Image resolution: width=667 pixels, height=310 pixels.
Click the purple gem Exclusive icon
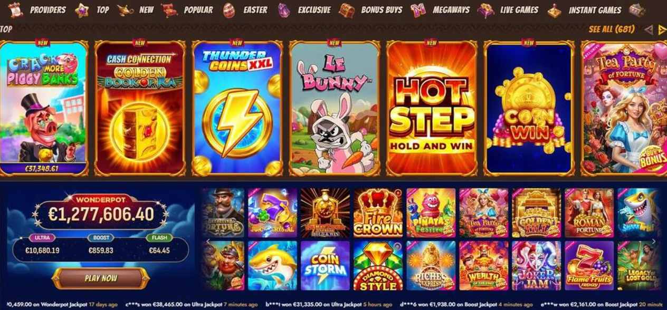click(284, 10)
